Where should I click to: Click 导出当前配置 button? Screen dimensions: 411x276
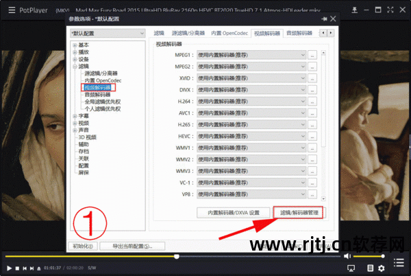pos(132,246)
